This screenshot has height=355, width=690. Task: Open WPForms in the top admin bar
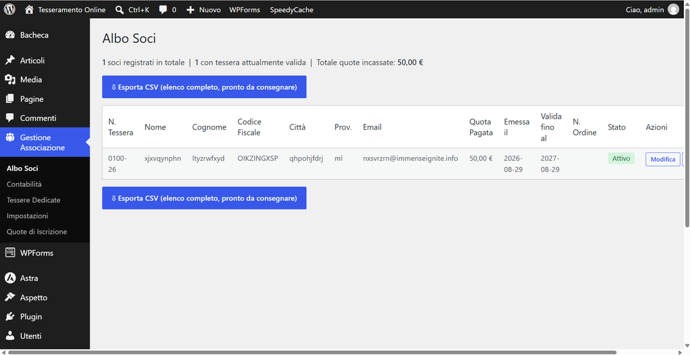tap(244, 9)
